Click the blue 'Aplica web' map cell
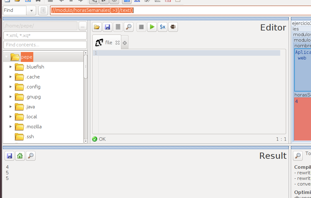The width and height of the screenshot is (311, 198). pos(303,70)
